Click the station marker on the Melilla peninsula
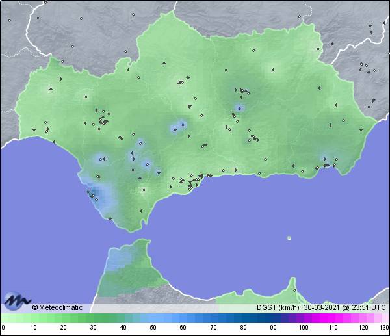 294,290
